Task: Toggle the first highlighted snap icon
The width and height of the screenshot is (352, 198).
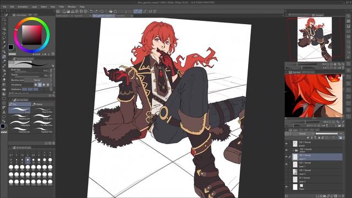Action: point(136,11)
